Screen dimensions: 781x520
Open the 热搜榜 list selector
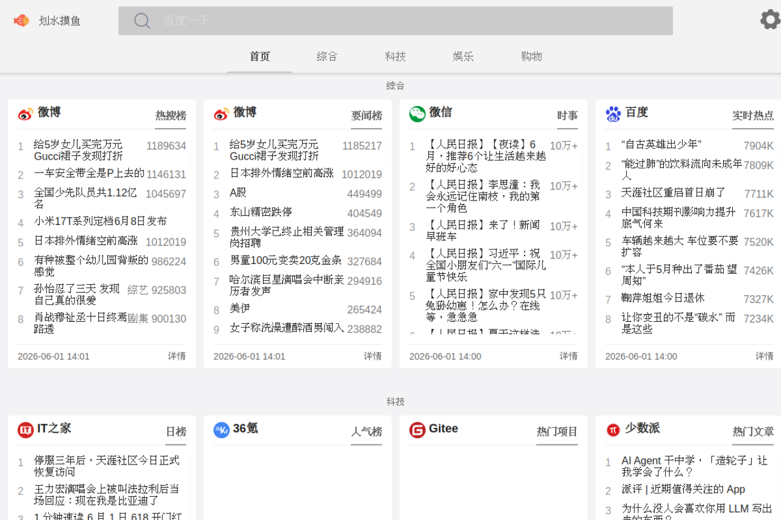click(x=170, y=116)
